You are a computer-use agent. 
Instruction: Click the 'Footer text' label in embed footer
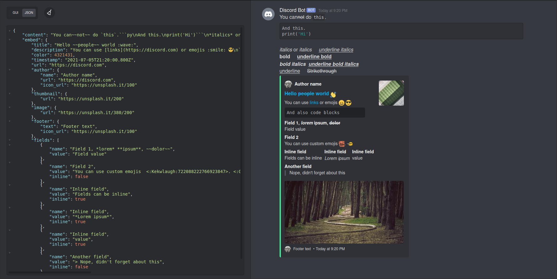[302, 249]
